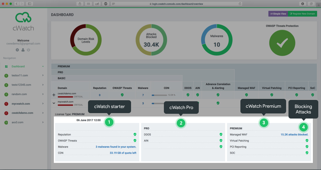This screenshot has width=321, height=170.
Task: Open '15.2K attacks blocked.' link
Action: [x=294, y=134]
